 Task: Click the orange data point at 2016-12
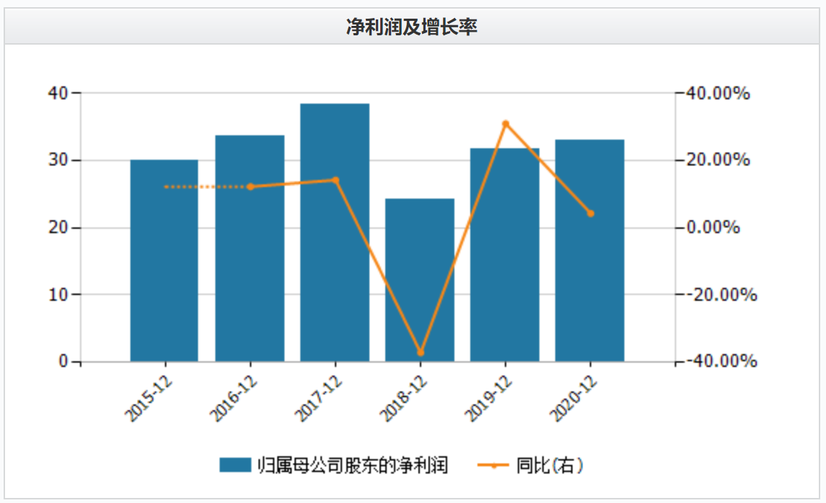pyautogui.click(x=250, y=186)
